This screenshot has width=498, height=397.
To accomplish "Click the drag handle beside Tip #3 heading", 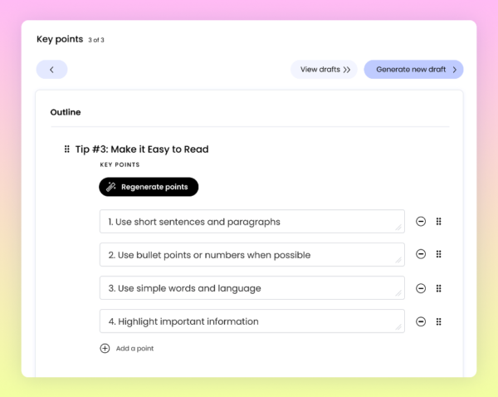I will click(66, 149).
